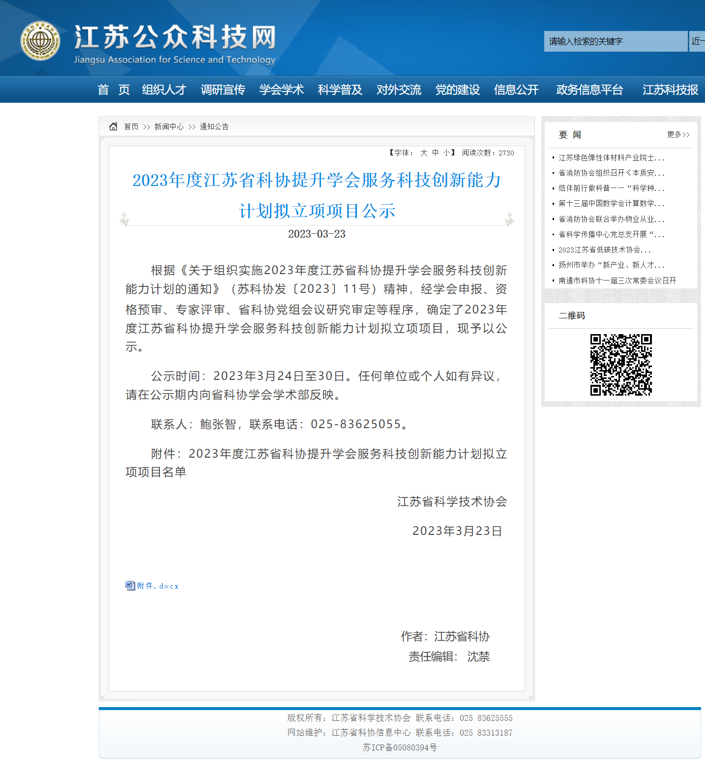Image resolution: width=705 pixels, height=776 pixels.
Task: Click the 江苏公众科技网 site title
Action: tap(175, 37)
